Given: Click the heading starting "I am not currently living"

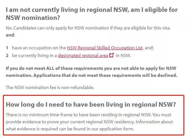Looking at the screenshot, I should tap(91, 10).
